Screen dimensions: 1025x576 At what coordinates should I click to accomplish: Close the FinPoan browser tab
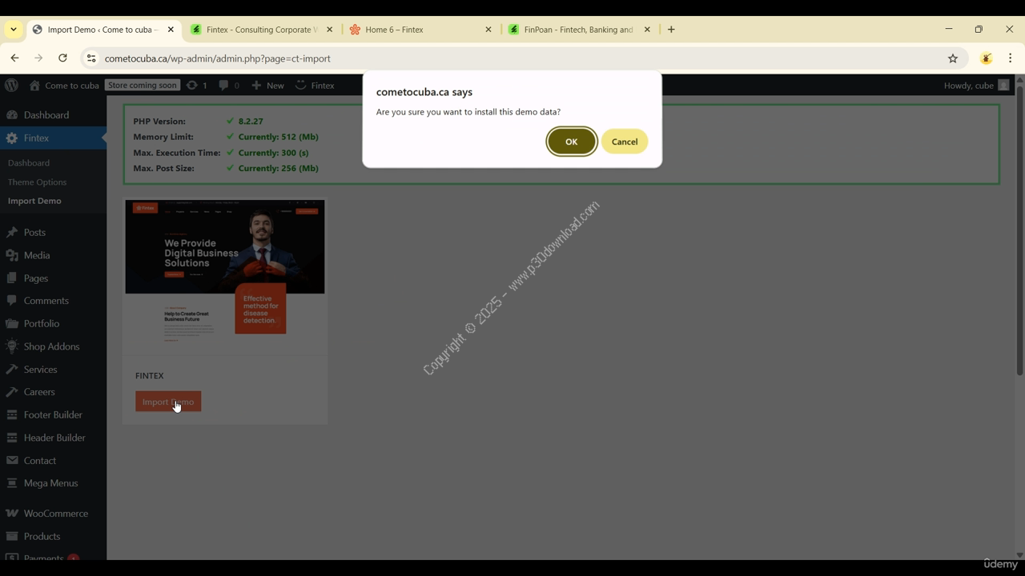647,30
